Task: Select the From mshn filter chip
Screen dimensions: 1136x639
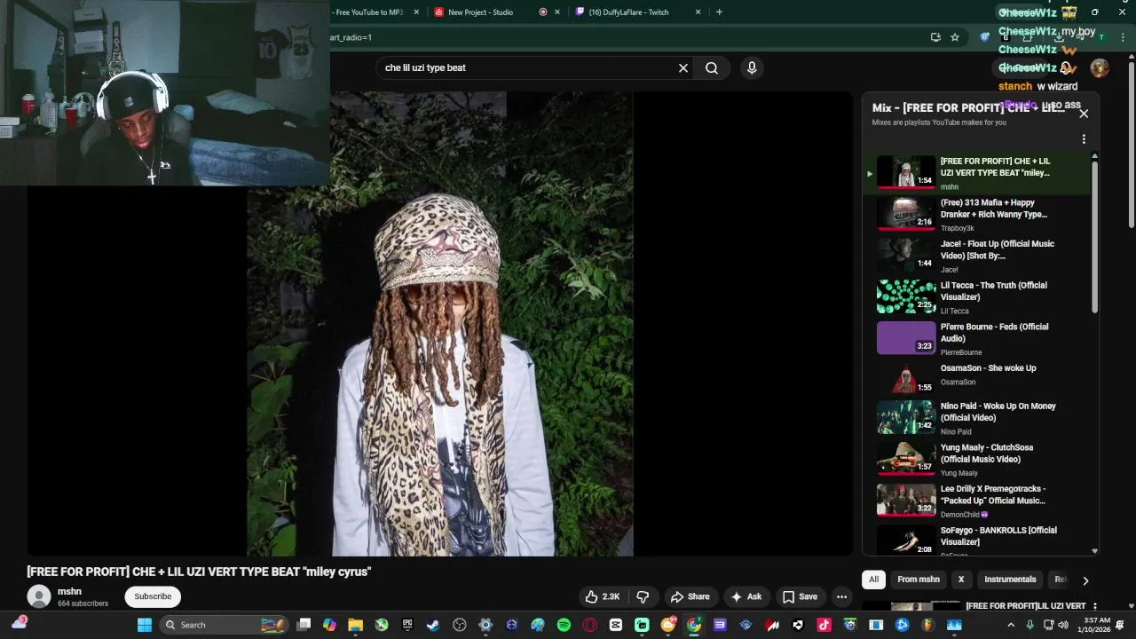Action: click(x=918, y=580)
